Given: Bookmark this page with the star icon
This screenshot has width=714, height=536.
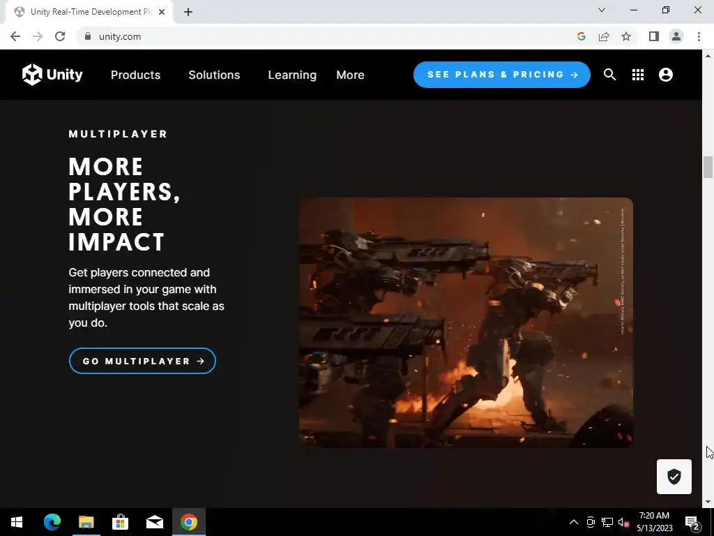Looking at the screenshot, I should point(626,36).
